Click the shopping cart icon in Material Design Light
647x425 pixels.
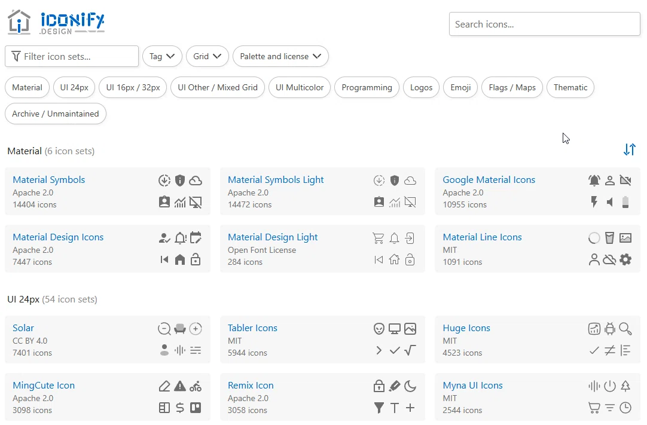379,238
